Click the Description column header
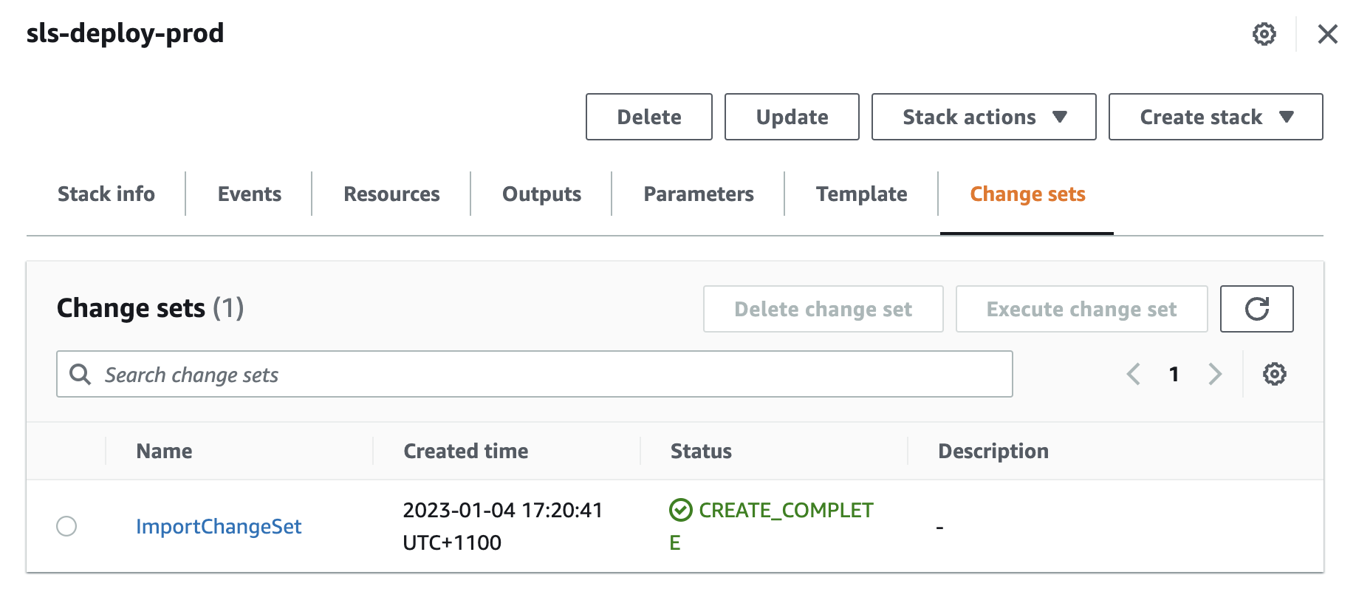Viewport: 1356px width, 603px height. pyautogui.click(x=993, y=451)
